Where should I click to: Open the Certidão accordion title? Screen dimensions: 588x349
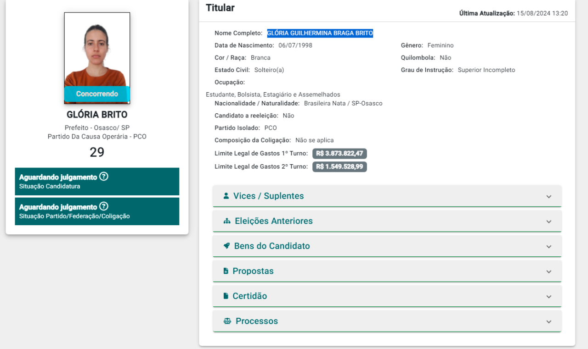[249, 296]
